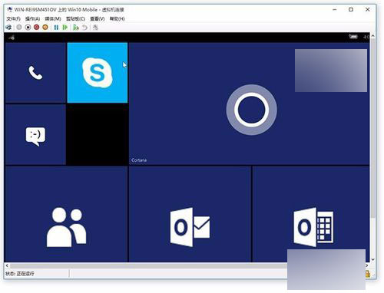The image size is (384, 293).
Task: Reset the VM with the green play icon
Action: (x=65, y=27)
